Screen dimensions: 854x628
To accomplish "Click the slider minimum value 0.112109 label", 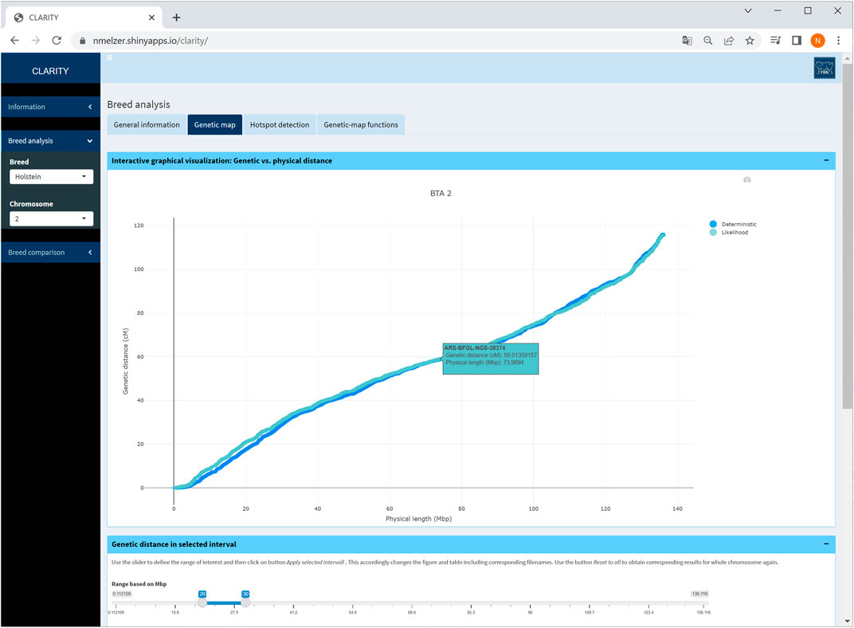I will tap(121, 594).
